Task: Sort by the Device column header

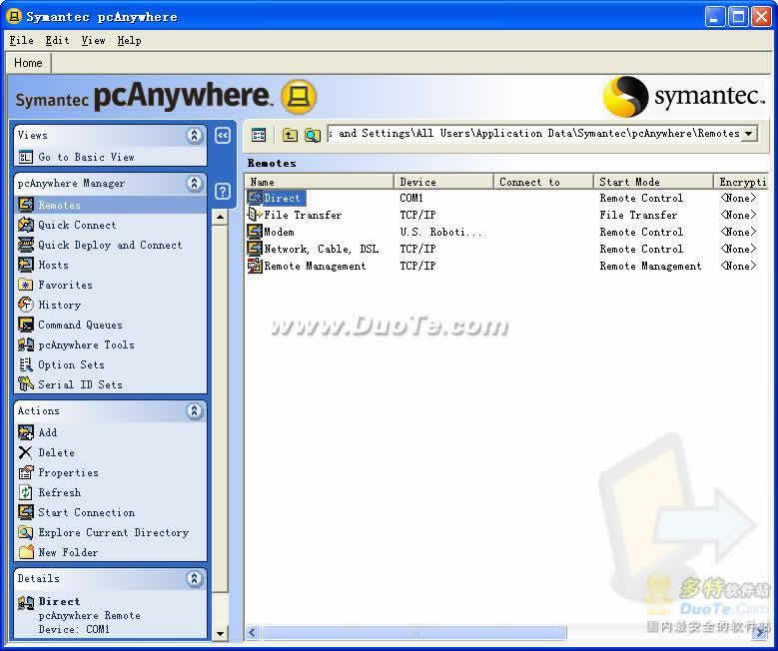Action: click(x=444, y=182)
